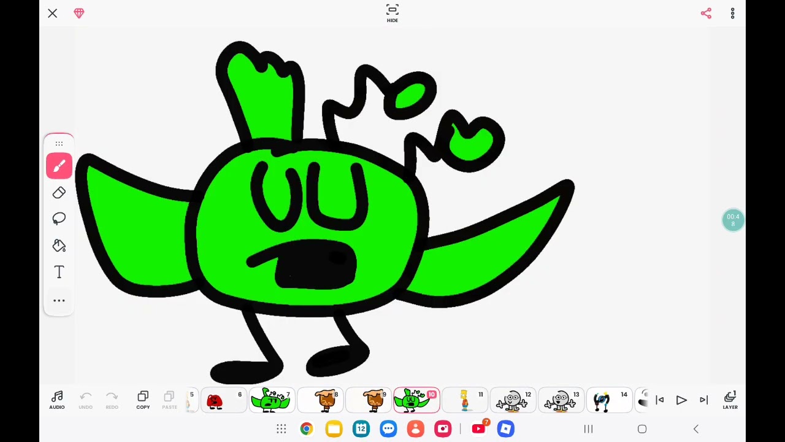Image resolution: width=785 pixels, height=442 pixels.
Task: Tap the Android back button
Action: click(695, 428)
